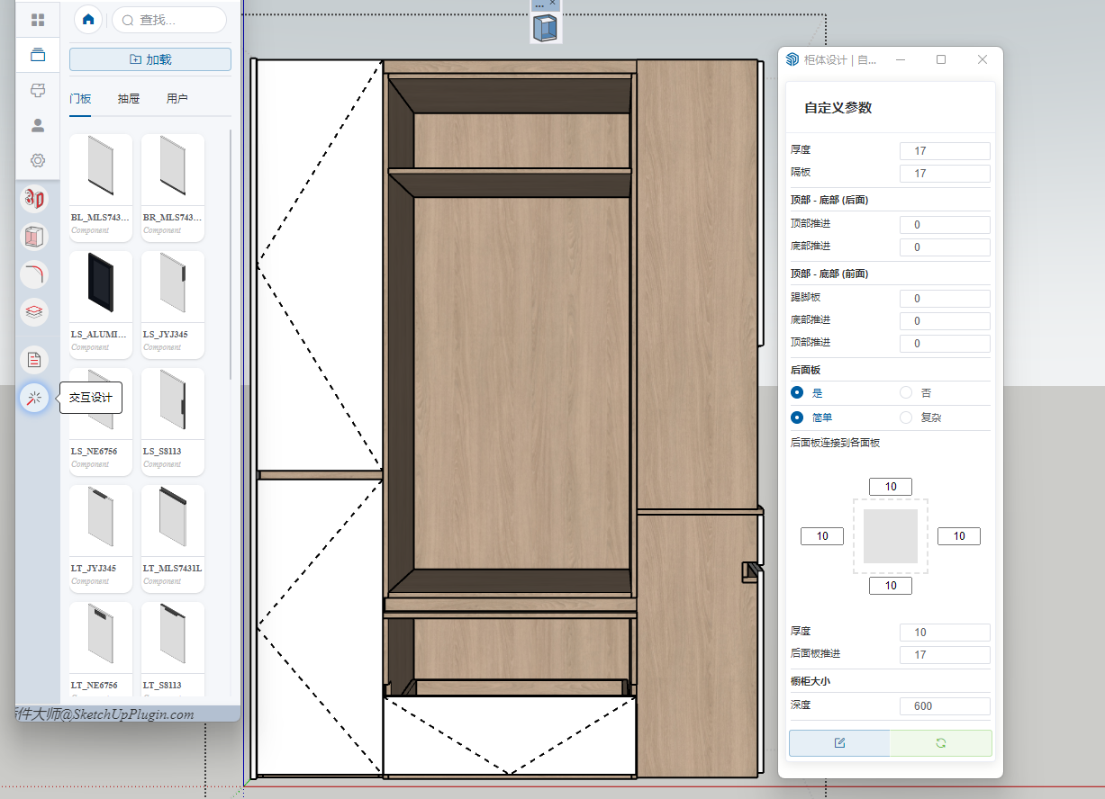Click the green refresh button

(940, 743)
